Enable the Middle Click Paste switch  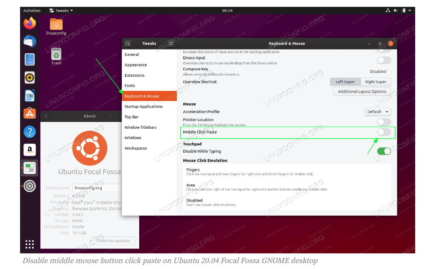tap(384, 132)
